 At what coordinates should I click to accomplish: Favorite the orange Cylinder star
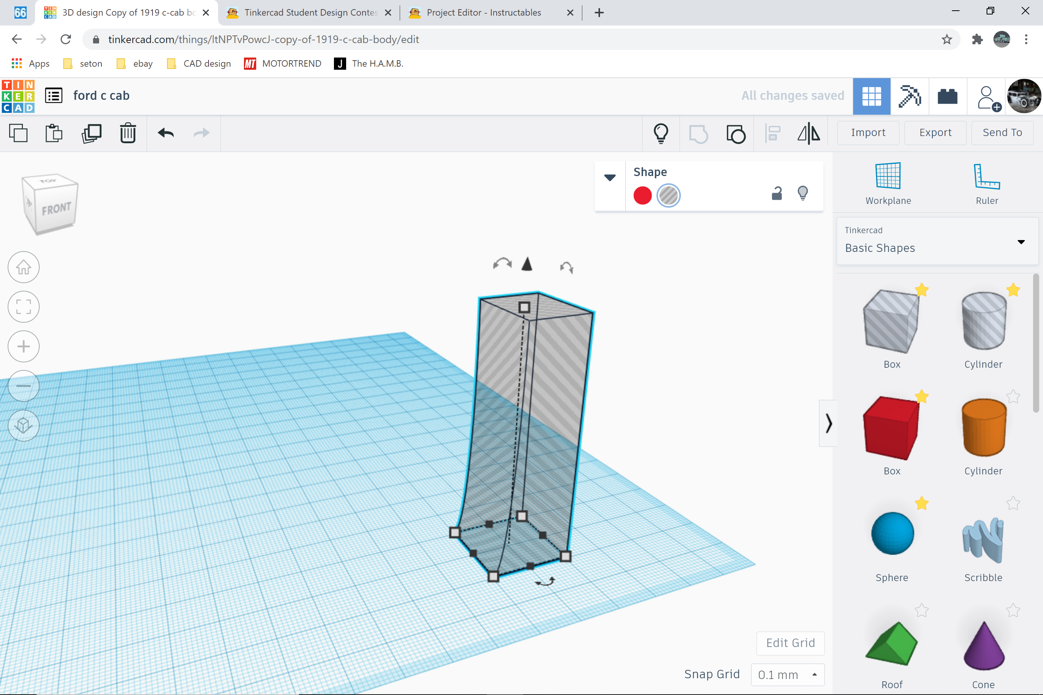coord(1013,396)
